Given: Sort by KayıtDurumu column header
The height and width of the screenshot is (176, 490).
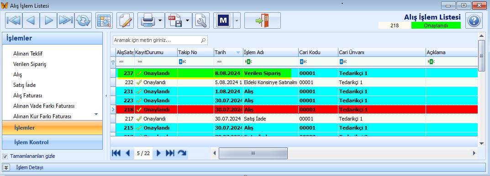Looking at the screenshot, I should 156,53.
